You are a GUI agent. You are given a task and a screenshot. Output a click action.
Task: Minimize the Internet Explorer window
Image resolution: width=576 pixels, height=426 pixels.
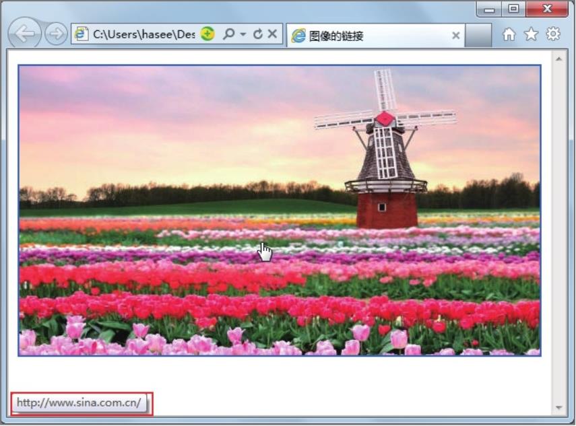pyautogui.click(x=489, y=9)
